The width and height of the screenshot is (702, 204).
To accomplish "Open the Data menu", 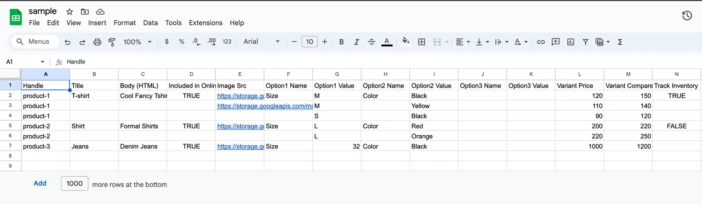I will (150, 23).
